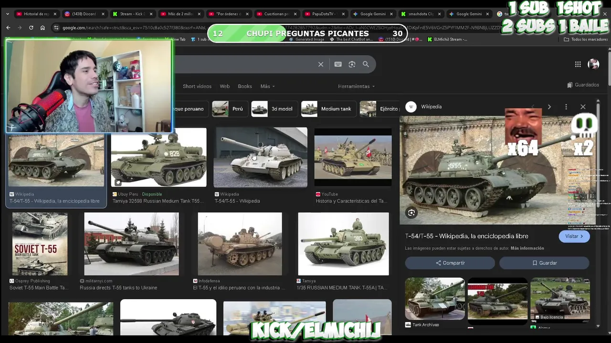
Task: Open the browser home page
Action: 42,28
